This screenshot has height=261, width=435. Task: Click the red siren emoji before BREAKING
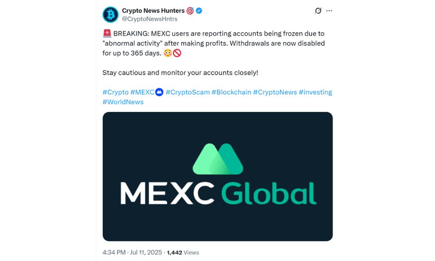(107, 33)
